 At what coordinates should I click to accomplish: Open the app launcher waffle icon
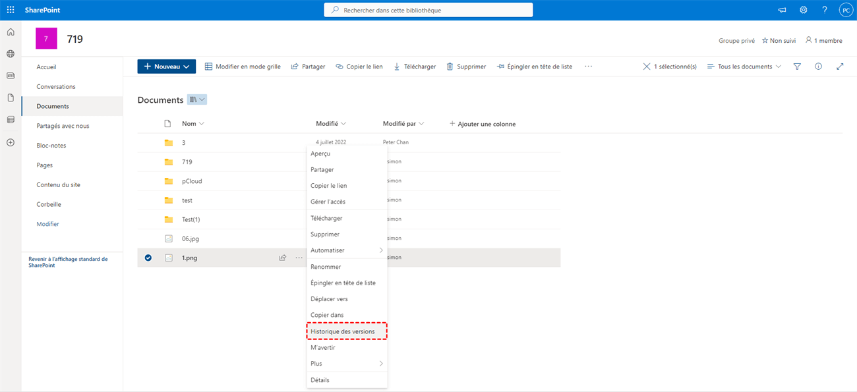[11, 10]
